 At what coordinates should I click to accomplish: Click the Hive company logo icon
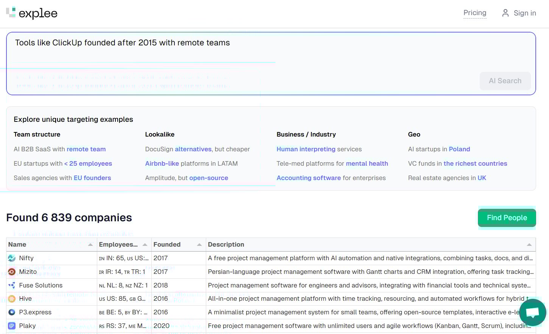tap(12, 298)
